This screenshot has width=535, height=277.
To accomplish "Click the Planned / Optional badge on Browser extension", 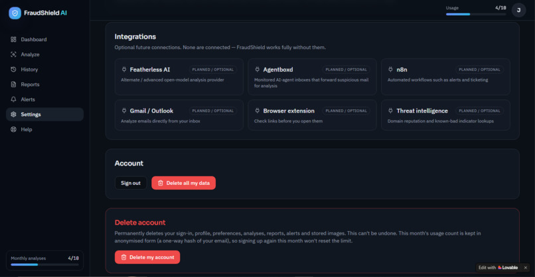I will click(346, 111).
